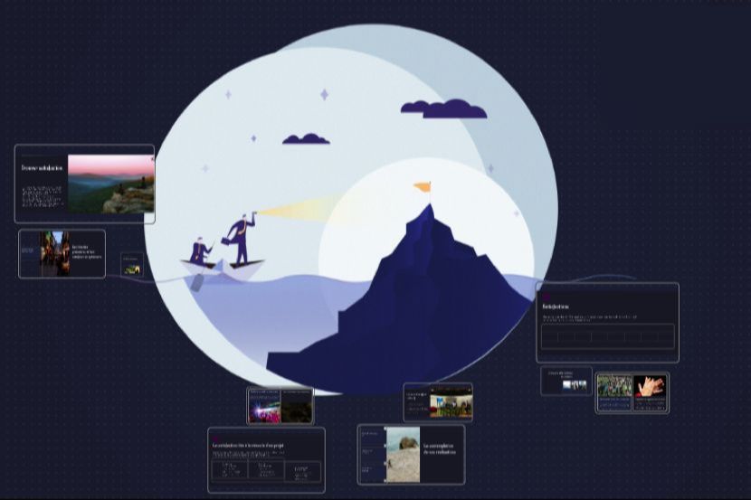Click the seated man rowing the paper boat

click(x=200, y=251)
